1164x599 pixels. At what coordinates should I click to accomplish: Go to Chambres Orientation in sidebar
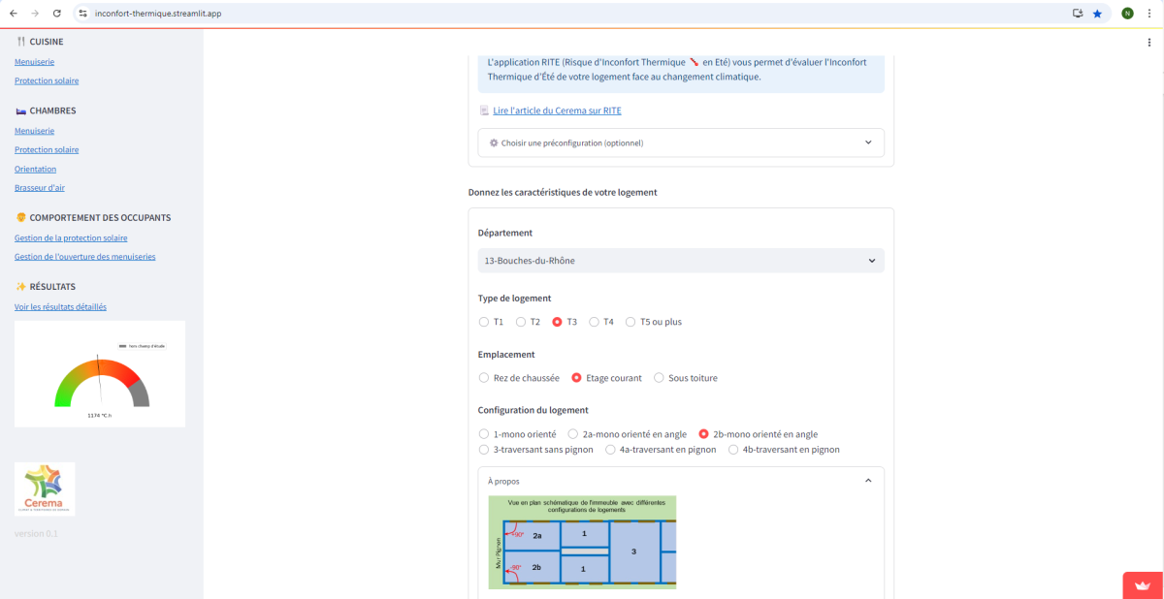(x=35, y=170)
